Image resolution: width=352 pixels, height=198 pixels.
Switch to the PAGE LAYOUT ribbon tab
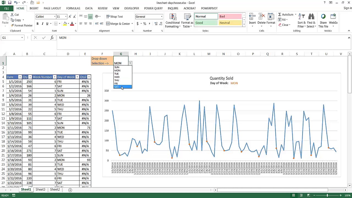click(x=52, y=9)
